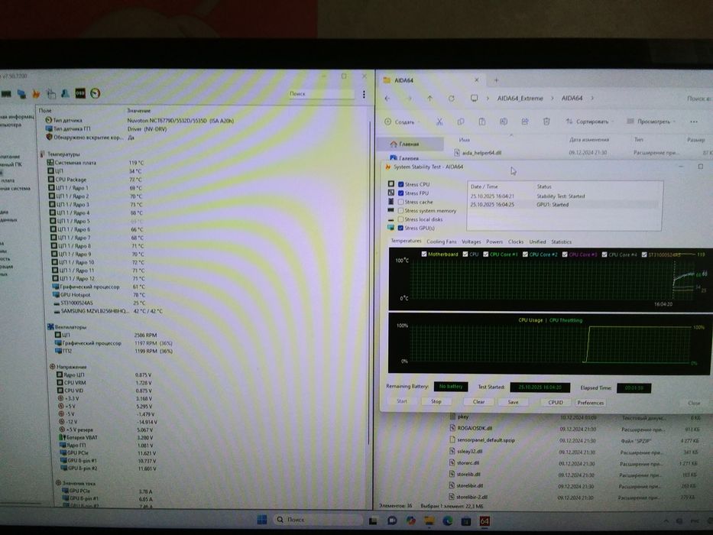
Task: Click the blue network monitors icon in AIDA64 toolbar
Action: 21,94
